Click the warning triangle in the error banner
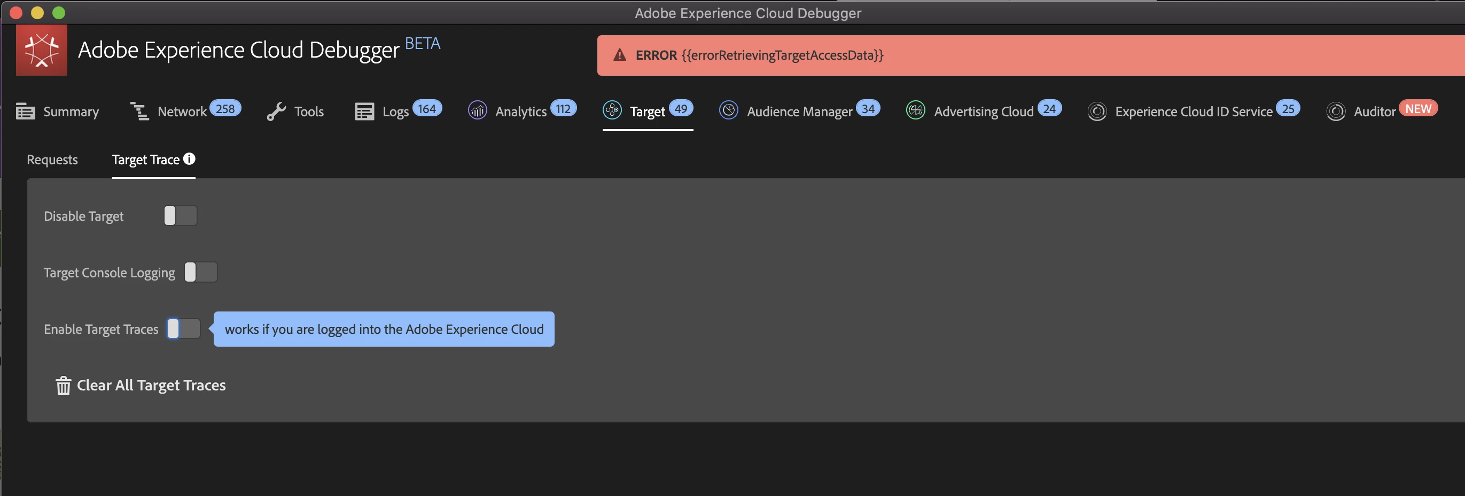Image resolution: width=1465 pixels, height=496 pixels. [x=619, y=55]
